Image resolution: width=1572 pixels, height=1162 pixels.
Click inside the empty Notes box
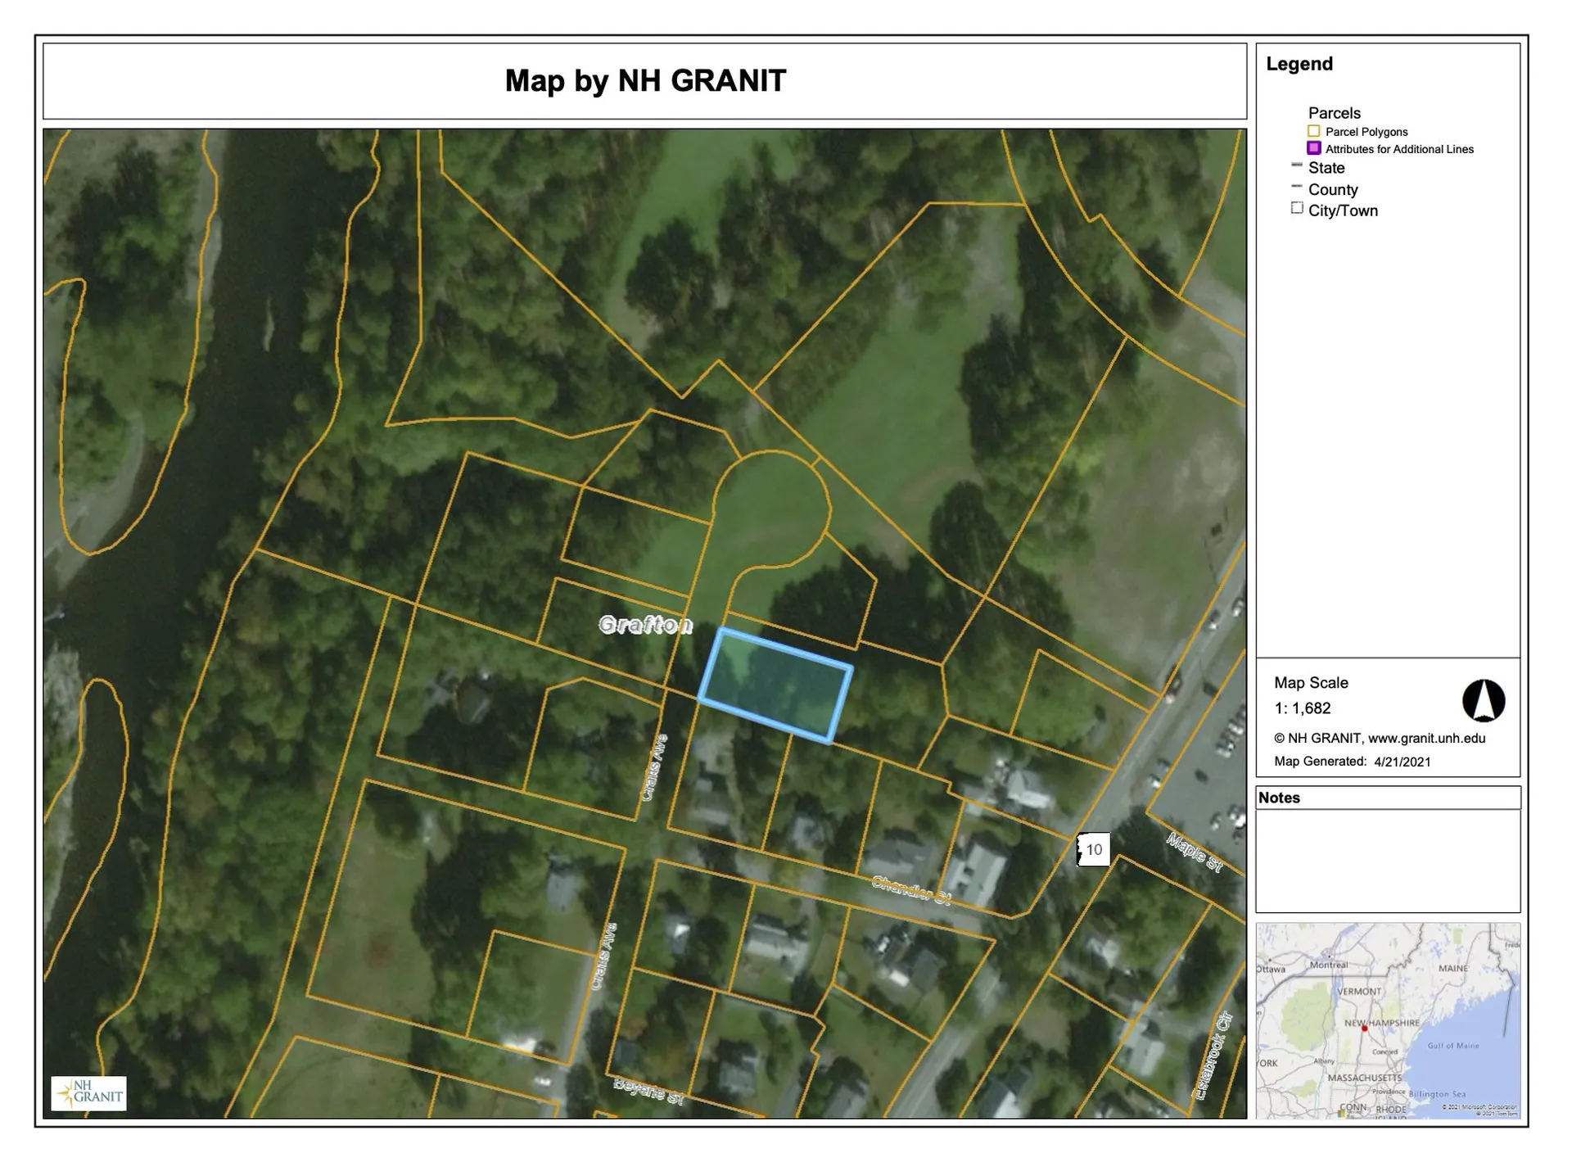tap(1388, 861)
